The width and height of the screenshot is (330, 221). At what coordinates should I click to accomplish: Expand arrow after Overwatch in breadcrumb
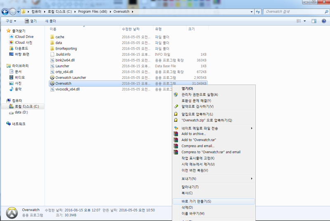132,12
